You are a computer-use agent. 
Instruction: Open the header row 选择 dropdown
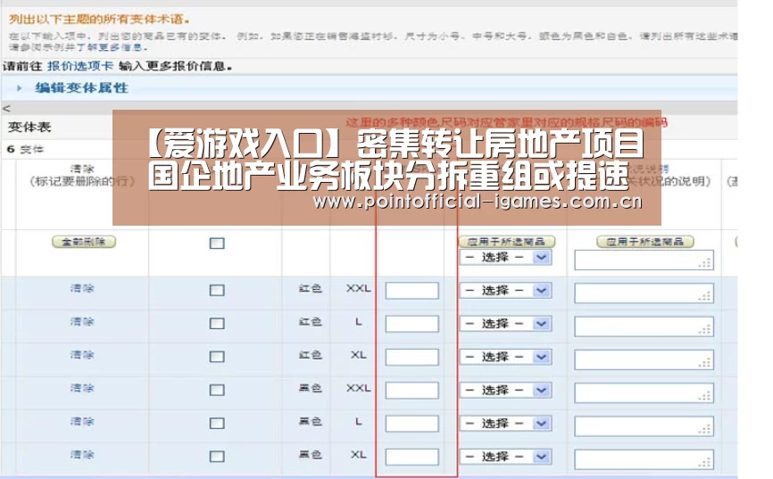505,257
